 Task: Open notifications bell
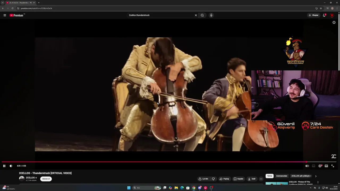(324, 15)
